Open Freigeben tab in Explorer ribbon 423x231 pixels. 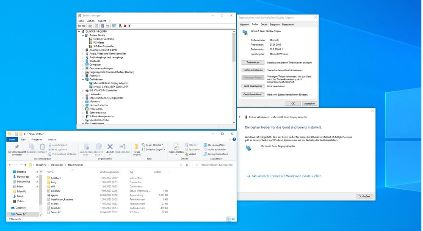[x=37, y=139]
